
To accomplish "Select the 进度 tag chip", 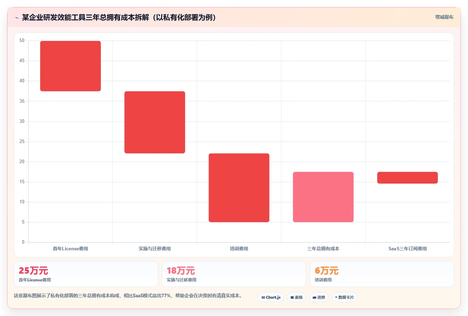I will (319, 297).
